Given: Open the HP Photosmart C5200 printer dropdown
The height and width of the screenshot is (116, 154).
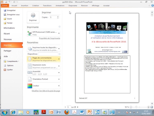Looking at the screenshot, I should coord(44,33).
